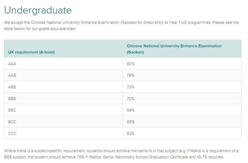The height and width of the screenshot is (163, 248).
Task: Select the BBC row label
Action: tap(12, 110)
